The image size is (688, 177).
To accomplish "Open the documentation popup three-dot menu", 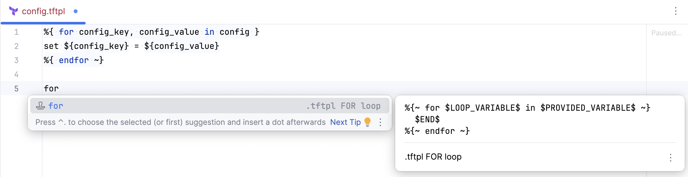I will [x=671, y=157].
